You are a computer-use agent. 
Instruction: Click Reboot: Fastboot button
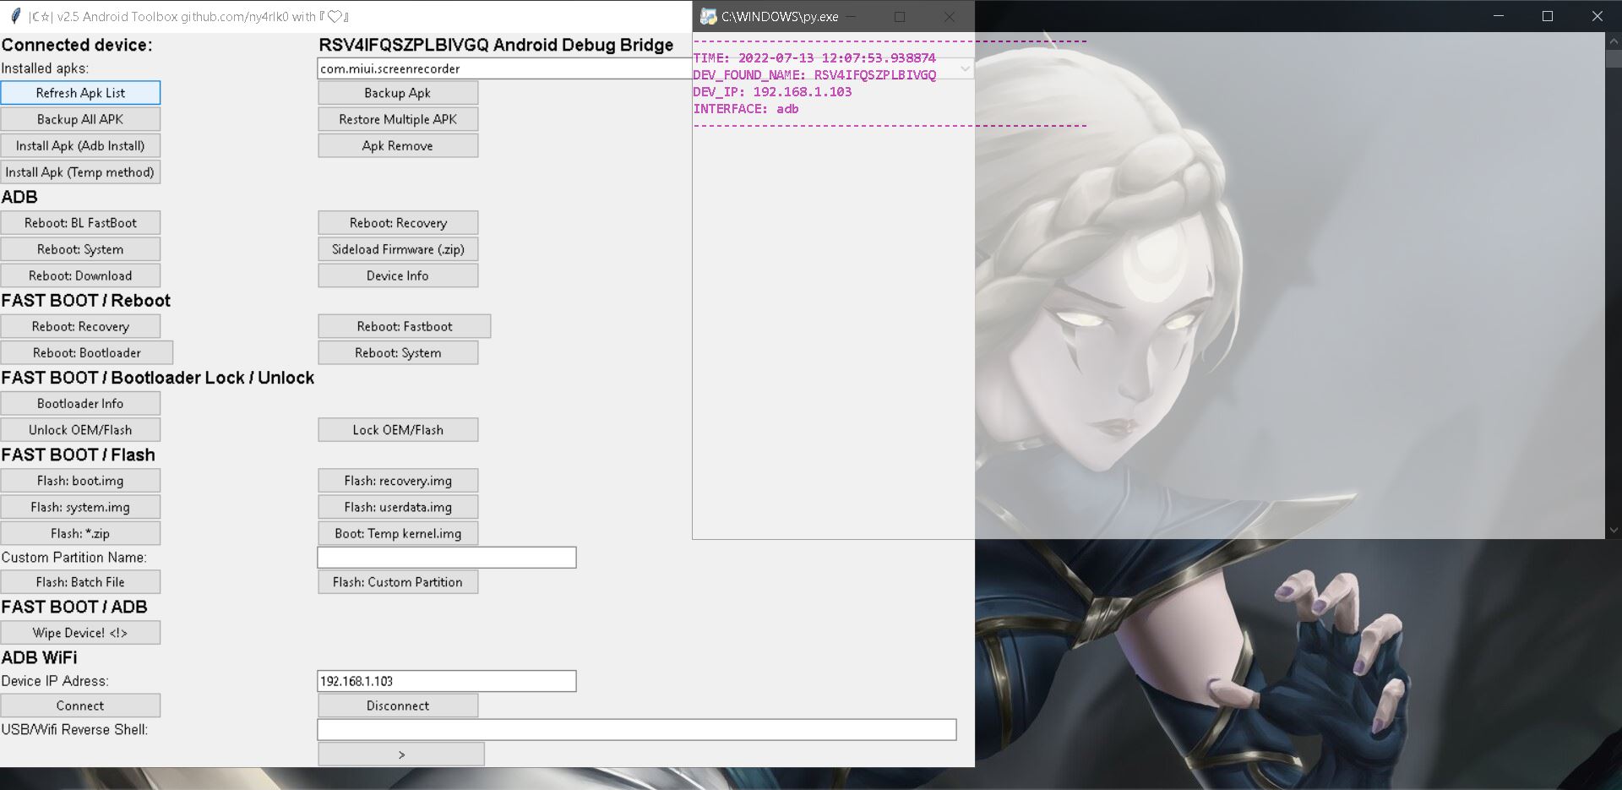coord(405,326)
